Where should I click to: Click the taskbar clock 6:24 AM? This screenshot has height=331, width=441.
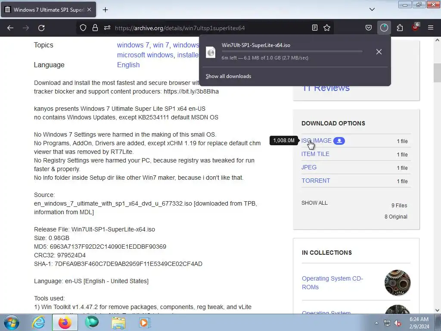coord(419,319)
